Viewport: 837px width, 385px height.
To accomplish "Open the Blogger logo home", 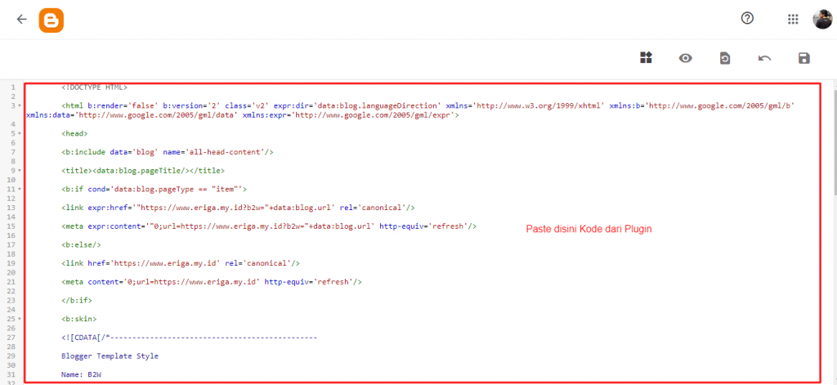I will pos(51,20).
